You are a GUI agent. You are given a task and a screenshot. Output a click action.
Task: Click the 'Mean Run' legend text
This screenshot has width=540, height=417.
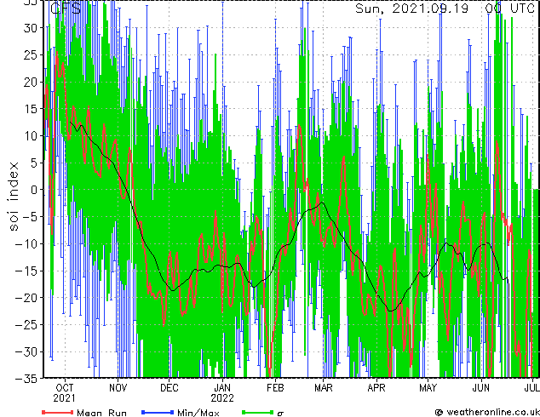pyautogui.click(x=101, y=413)
